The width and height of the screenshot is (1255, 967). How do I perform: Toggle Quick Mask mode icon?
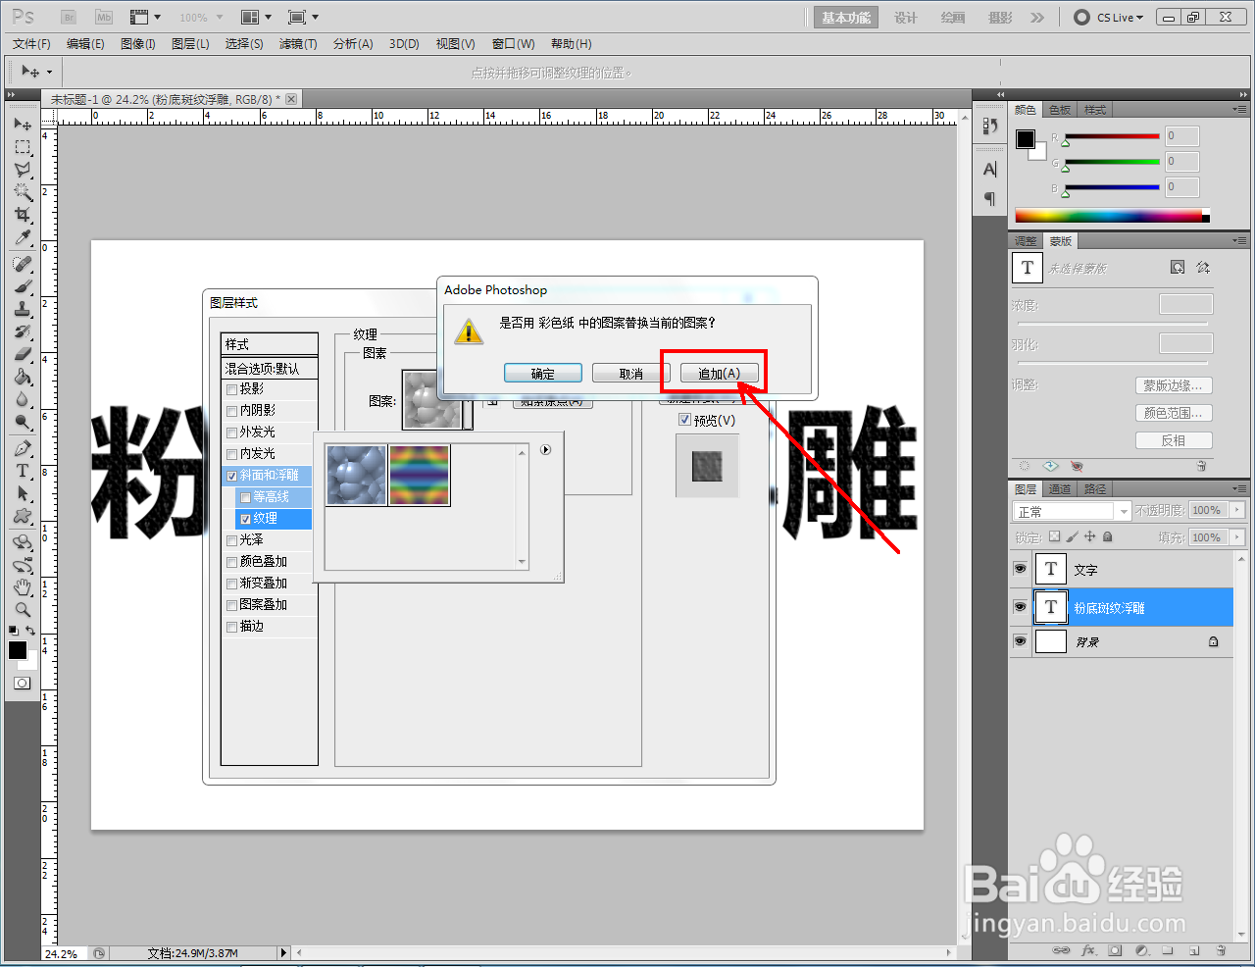pyautogui.click(x=22, y=683)
